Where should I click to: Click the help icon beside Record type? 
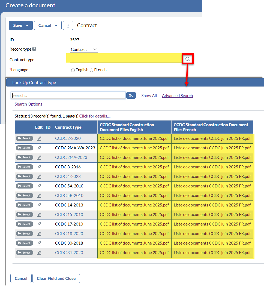(34, 49)
